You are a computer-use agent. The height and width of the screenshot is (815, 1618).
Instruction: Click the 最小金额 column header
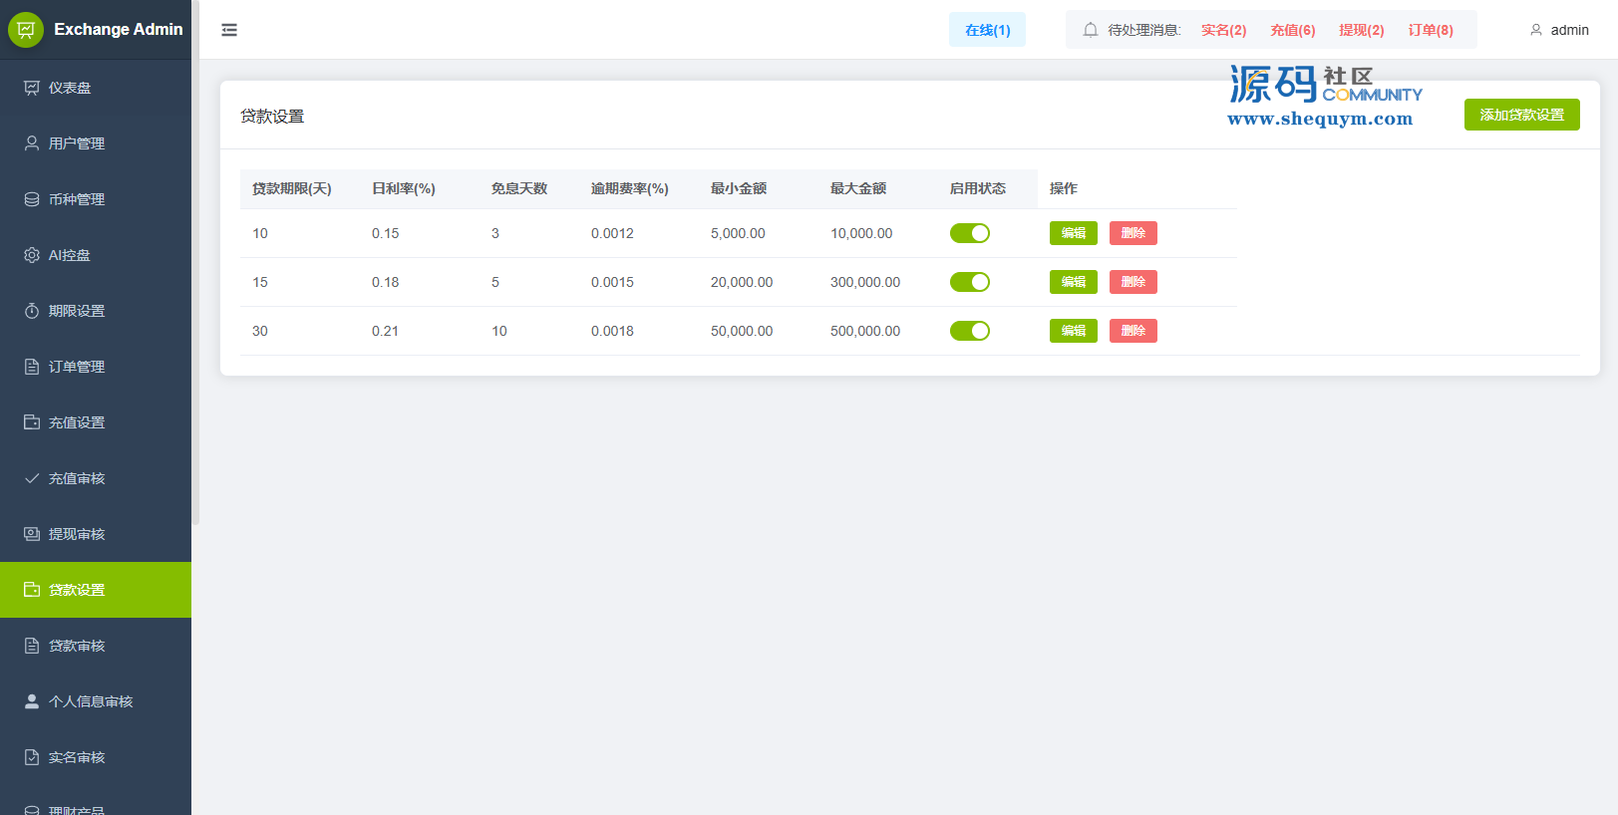coord(739,188)
